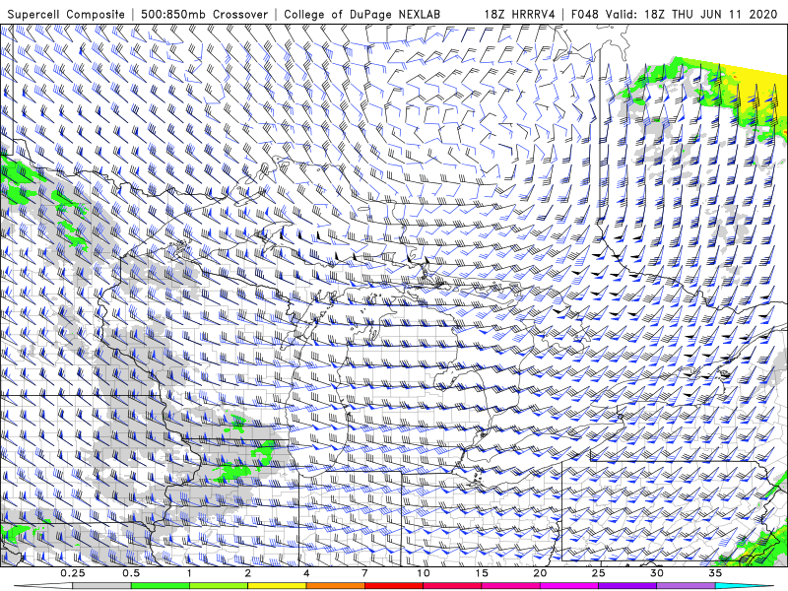Click the "1" legend value

click(189, 573)
